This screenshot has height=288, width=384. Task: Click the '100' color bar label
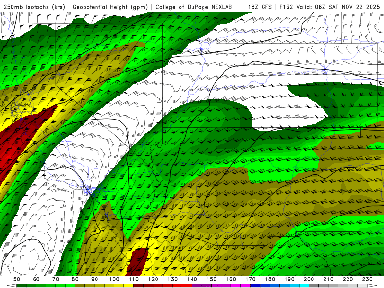114,279
